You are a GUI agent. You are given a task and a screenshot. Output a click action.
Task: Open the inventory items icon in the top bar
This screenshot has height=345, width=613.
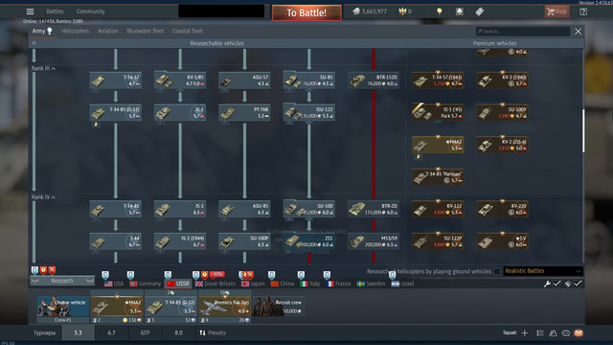(460, 11)
